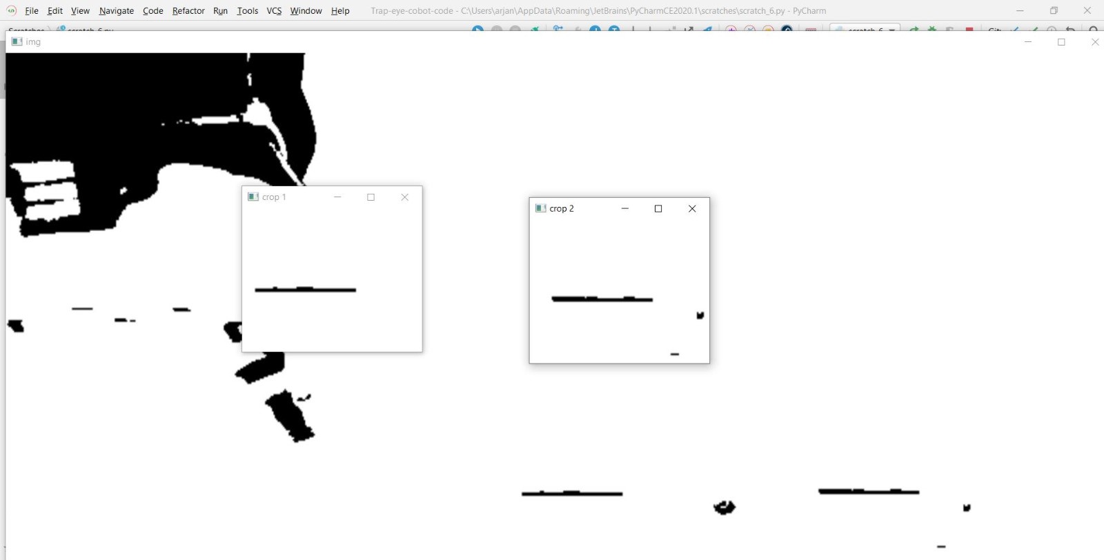Click the black line in crop 1 image
The image size is (1104, 560).
pos(306,290)
